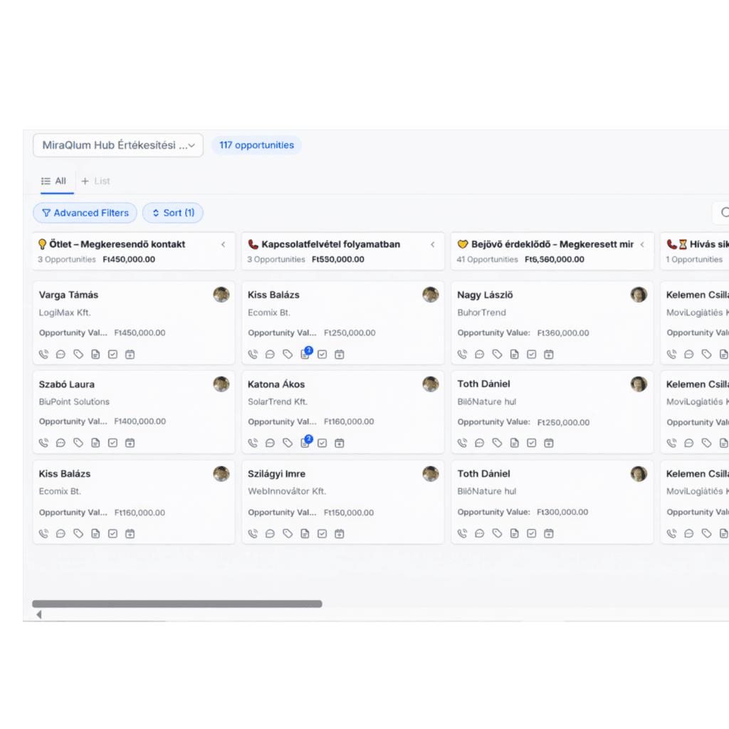Click the phone call icon on Varga Támás card
Image resolution: width=729 pixels, height=729 pixels.
[x=43, y=355]
